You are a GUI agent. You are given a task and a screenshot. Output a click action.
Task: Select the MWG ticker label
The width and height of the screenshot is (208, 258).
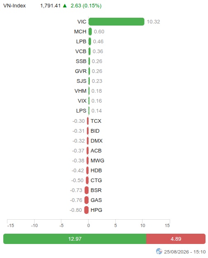pyautogui.click(x=97, y=161)
